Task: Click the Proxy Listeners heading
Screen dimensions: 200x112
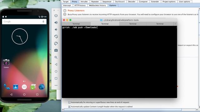Action: (x=76, y=11)
